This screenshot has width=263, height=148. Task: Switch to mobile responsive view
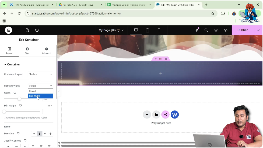(x=159, y=30)
